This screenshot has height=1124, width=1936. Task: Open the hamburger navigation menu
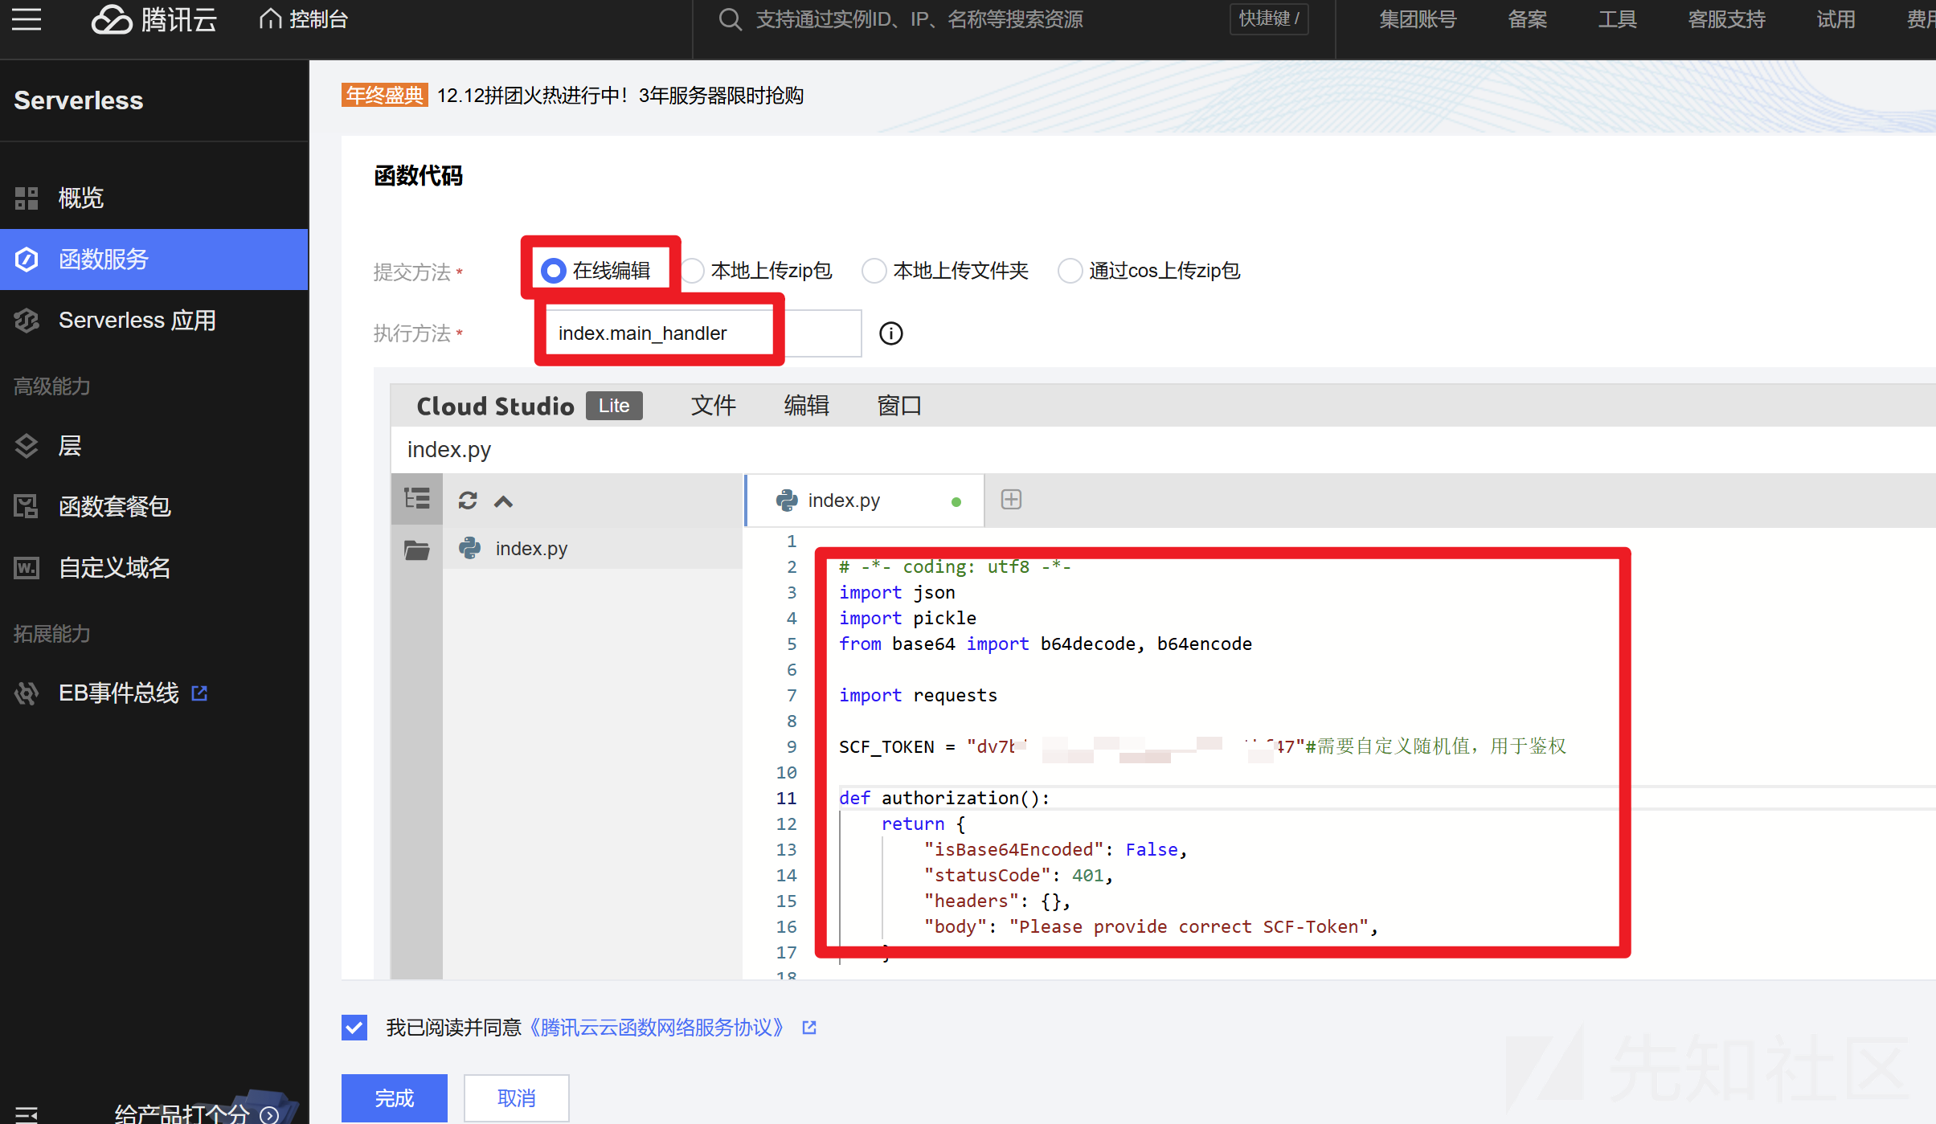[27, 19]
